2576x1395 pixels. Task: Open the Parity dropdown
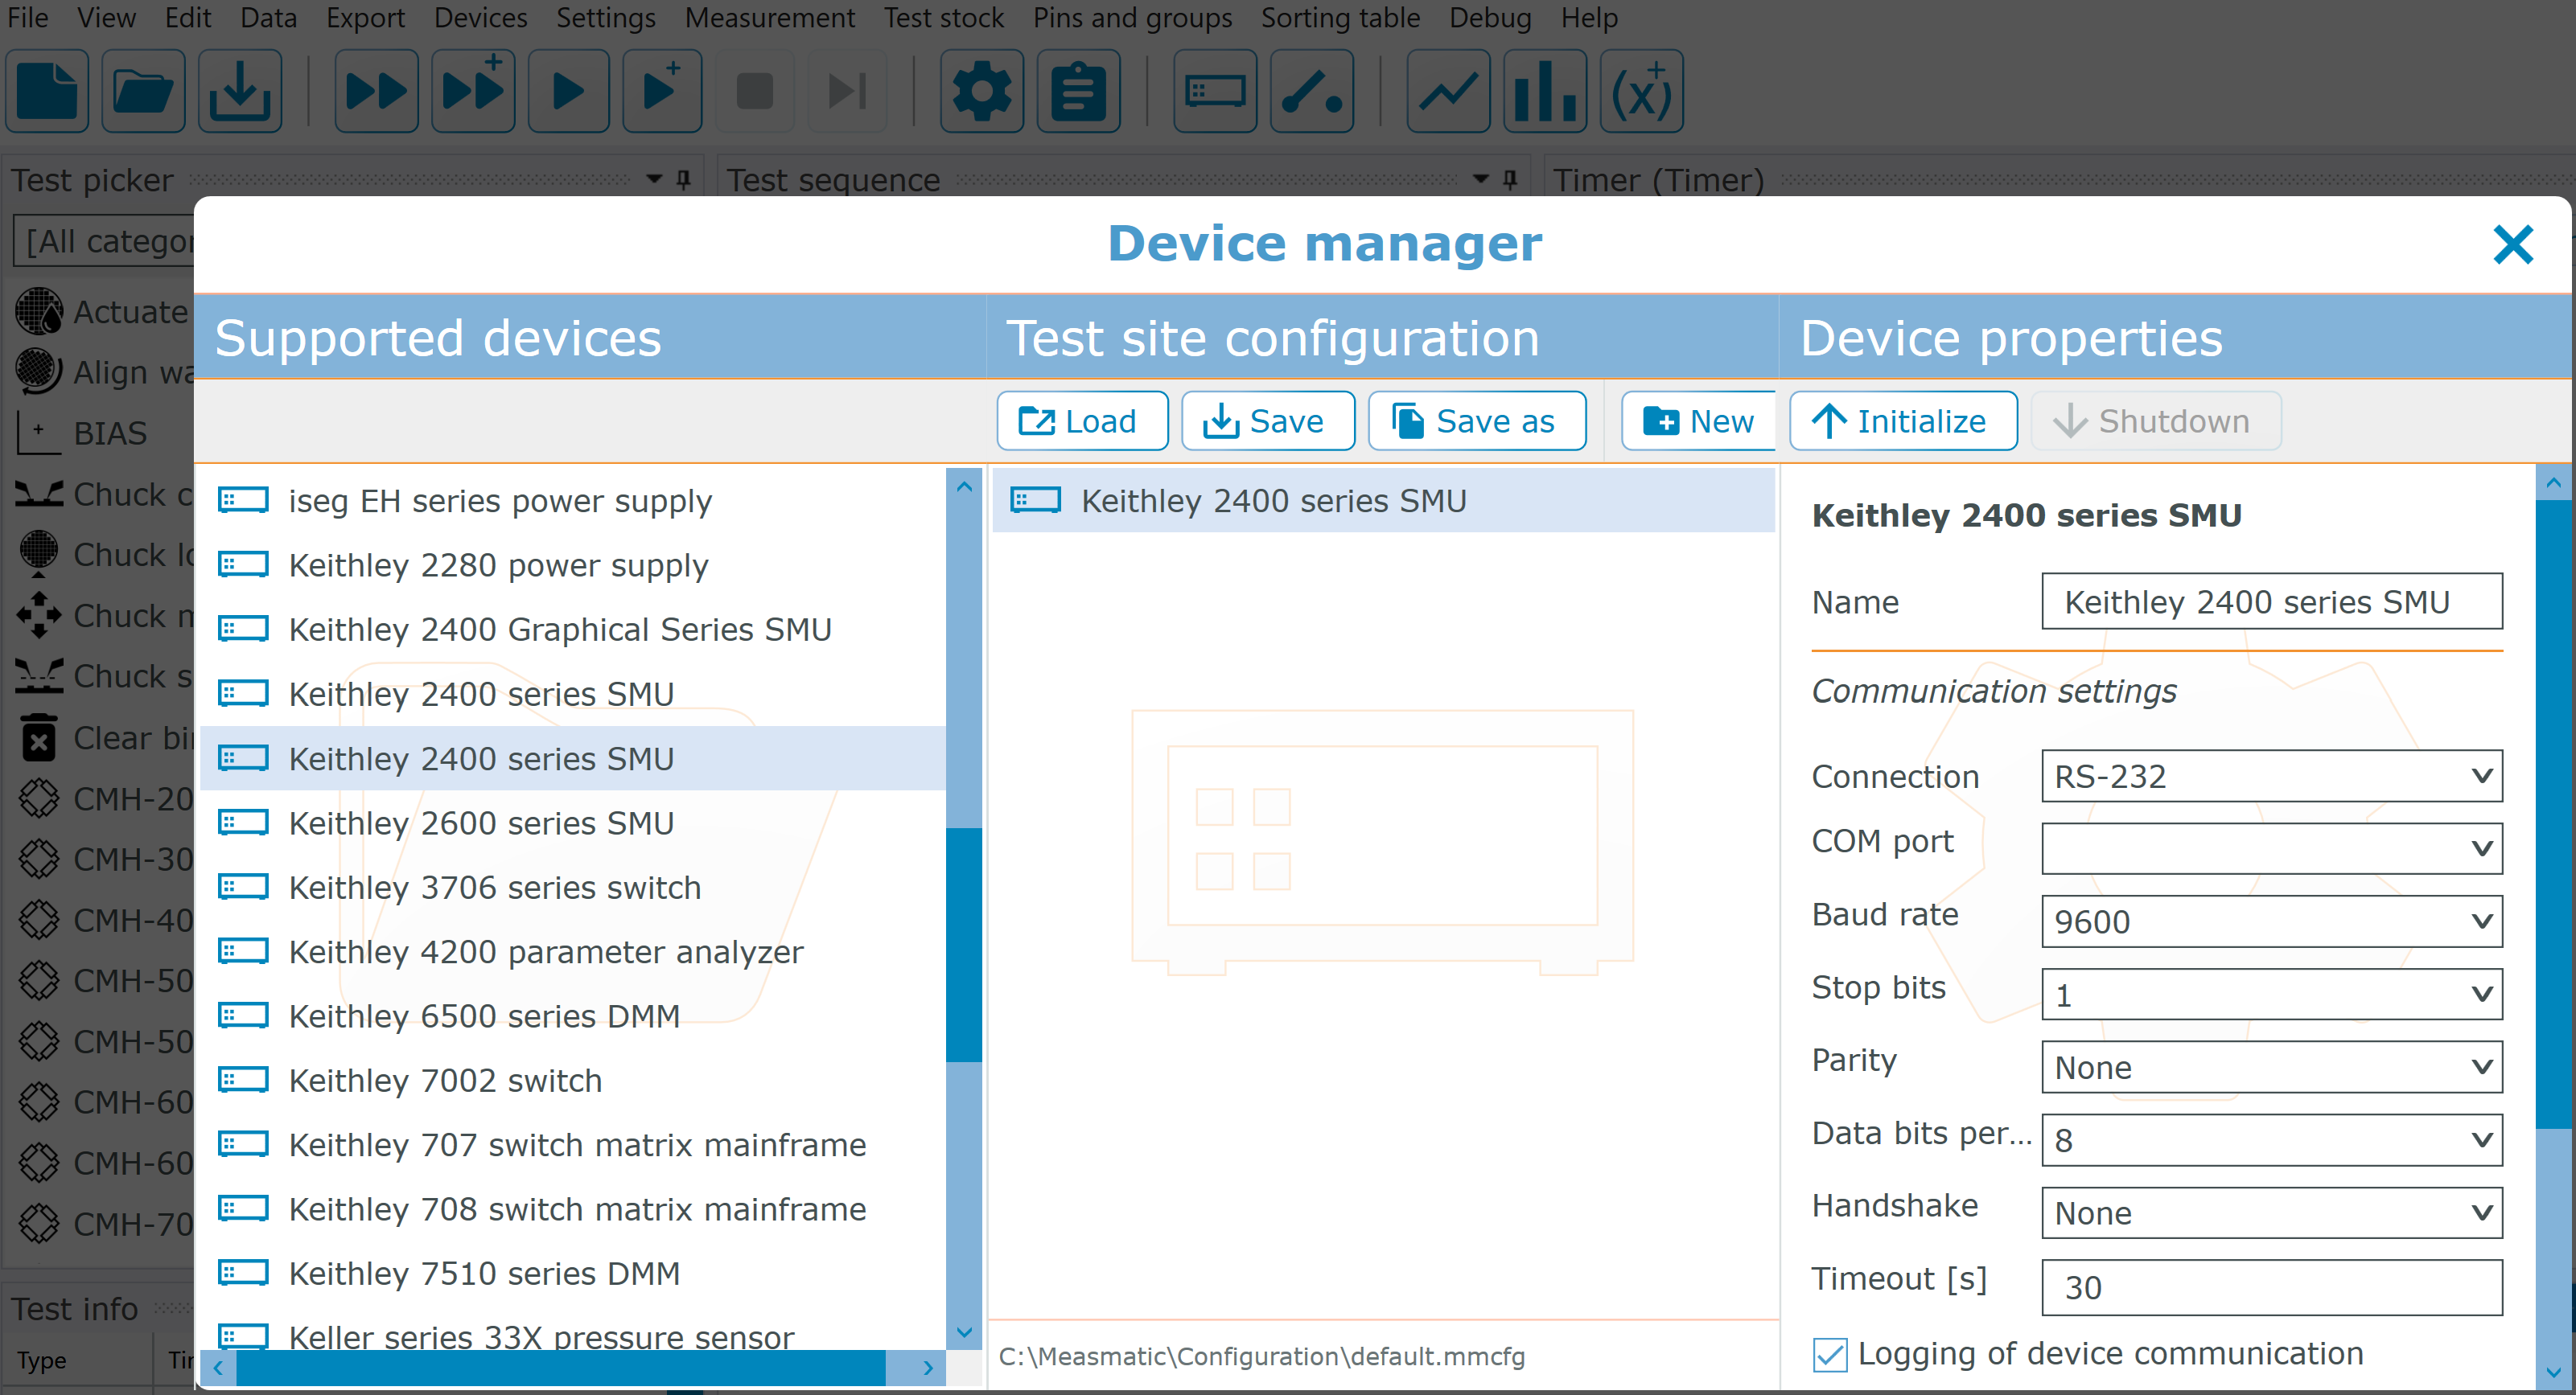pos(2272,1067)
